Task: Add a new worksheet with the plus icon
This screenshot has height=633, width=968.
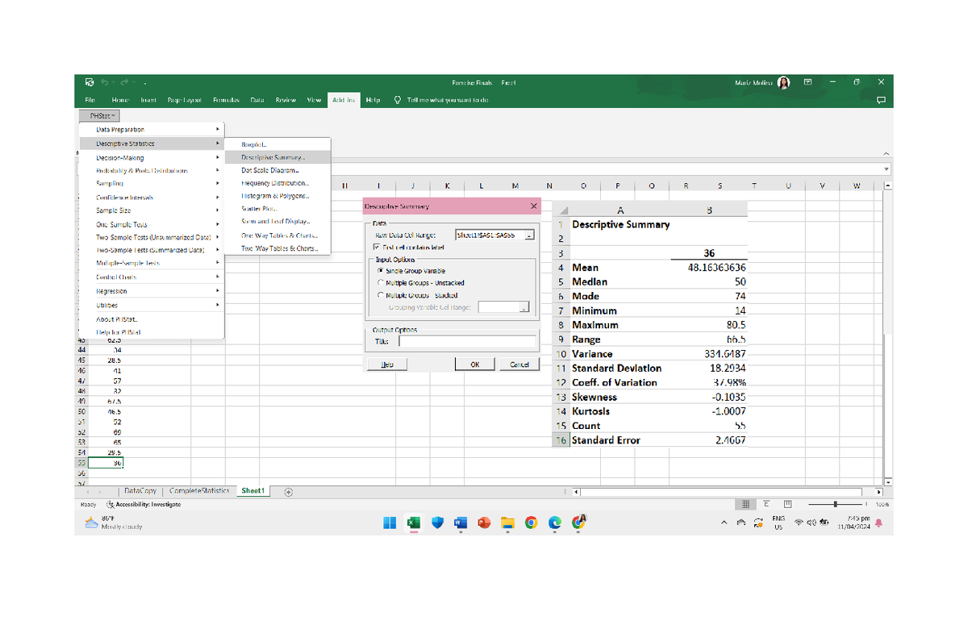Action: coord(288,490)
